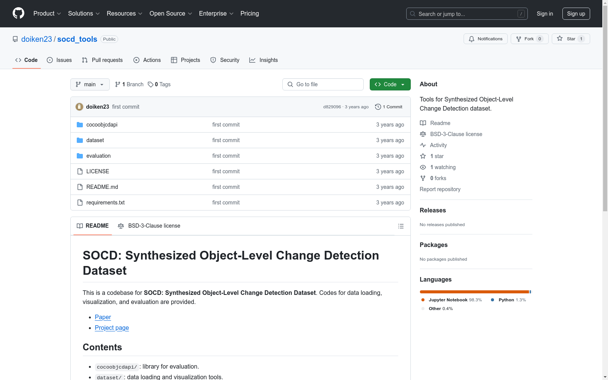Expand the Solutions menu
This screenshot has height=380, width=608.
(x=84, y=13)
